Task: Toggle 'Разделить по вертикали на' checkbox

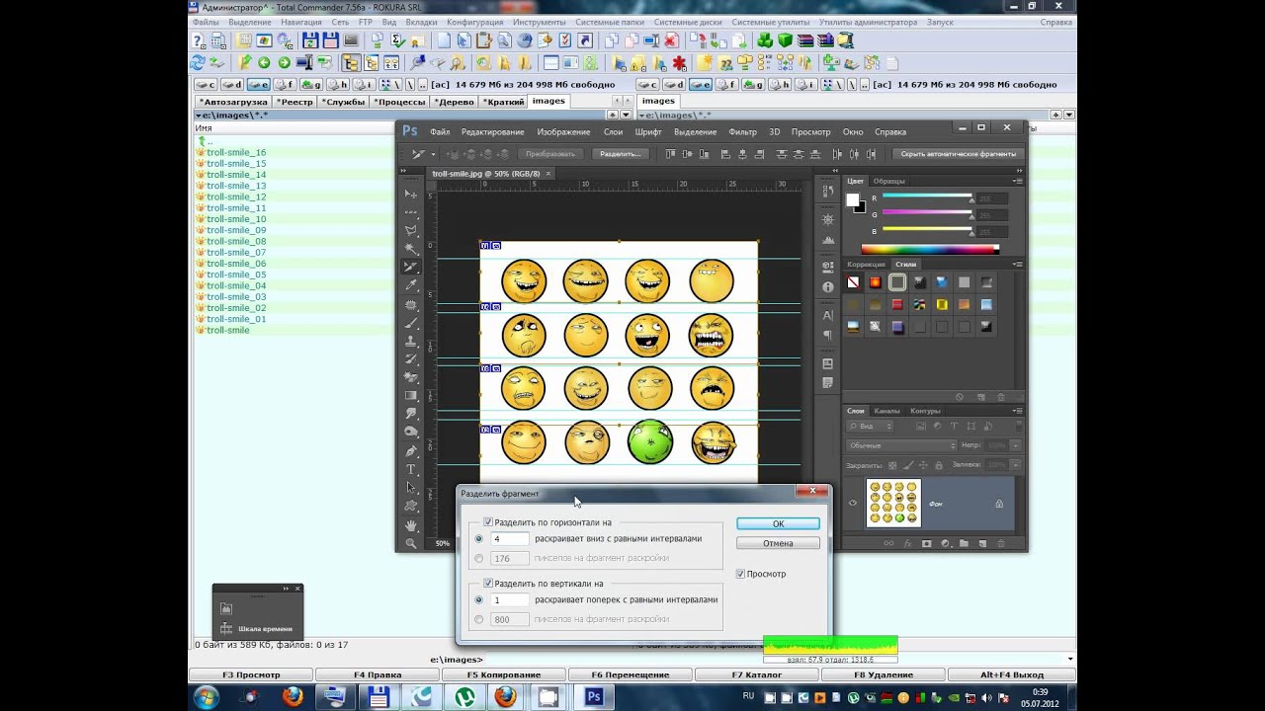Action: point(488,584)
